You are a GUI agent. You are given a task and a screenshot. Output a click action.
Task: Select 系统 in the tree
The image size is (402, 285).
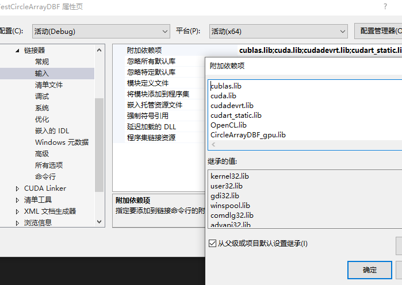pyautogui.click(x=42, y=108)
